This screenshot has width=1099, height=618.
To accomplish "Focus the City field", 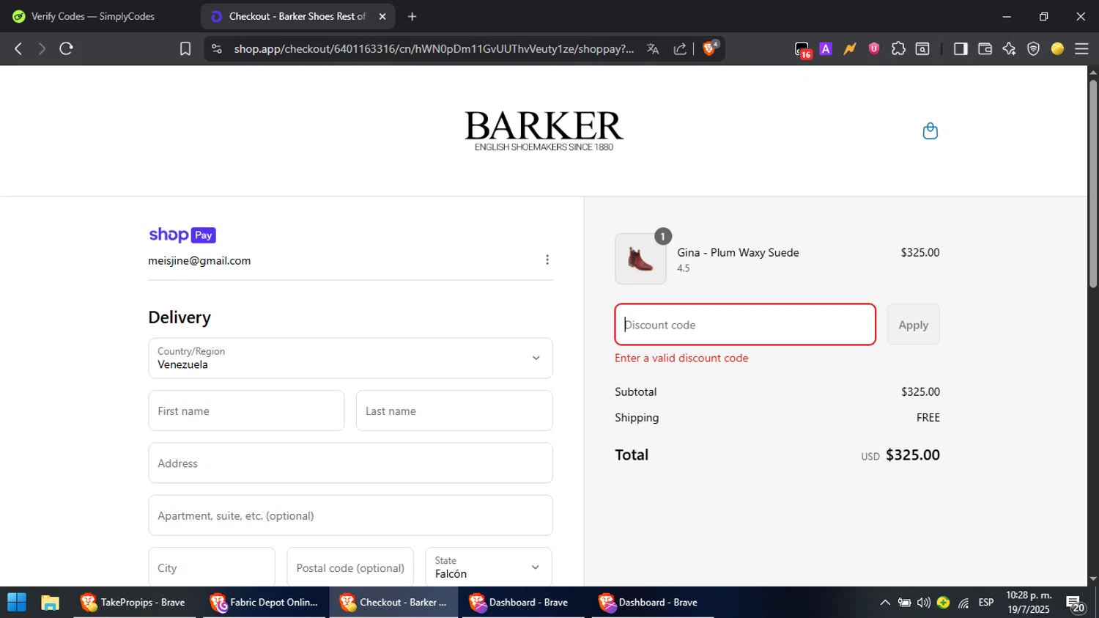I will coord(212,567).
